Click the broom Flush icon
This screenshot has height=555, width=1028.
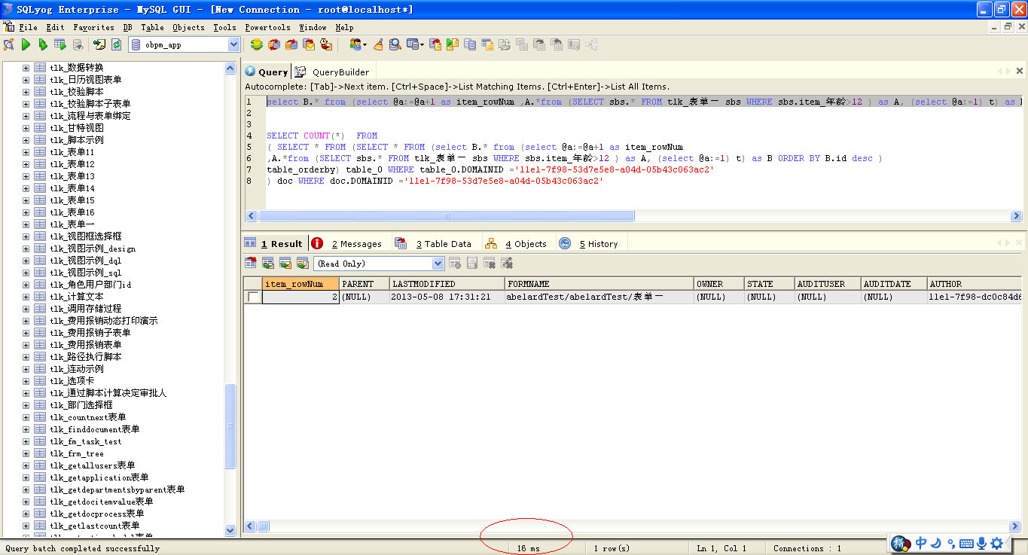379,44
